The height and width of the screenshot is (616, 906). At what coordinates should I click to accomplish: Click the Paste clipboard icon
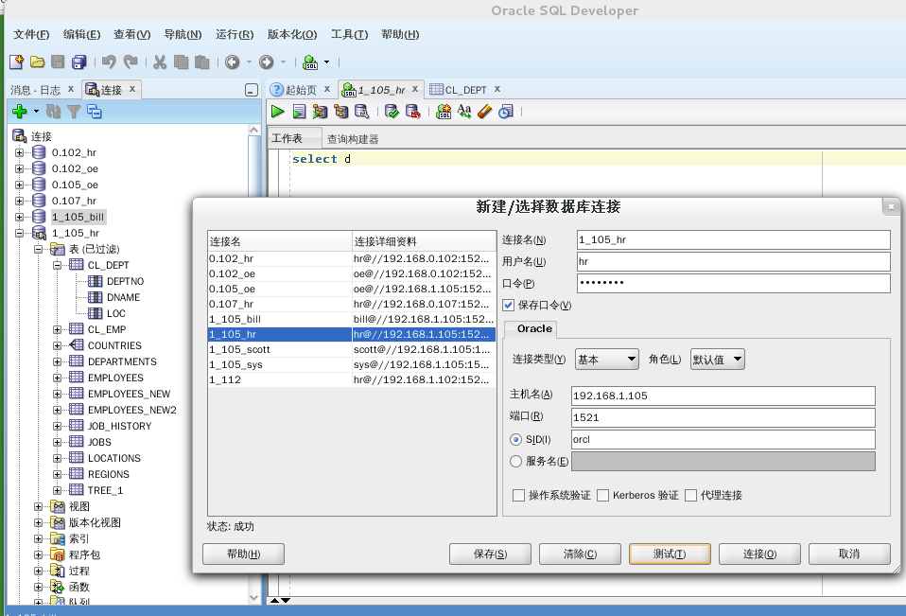[201, 62]
